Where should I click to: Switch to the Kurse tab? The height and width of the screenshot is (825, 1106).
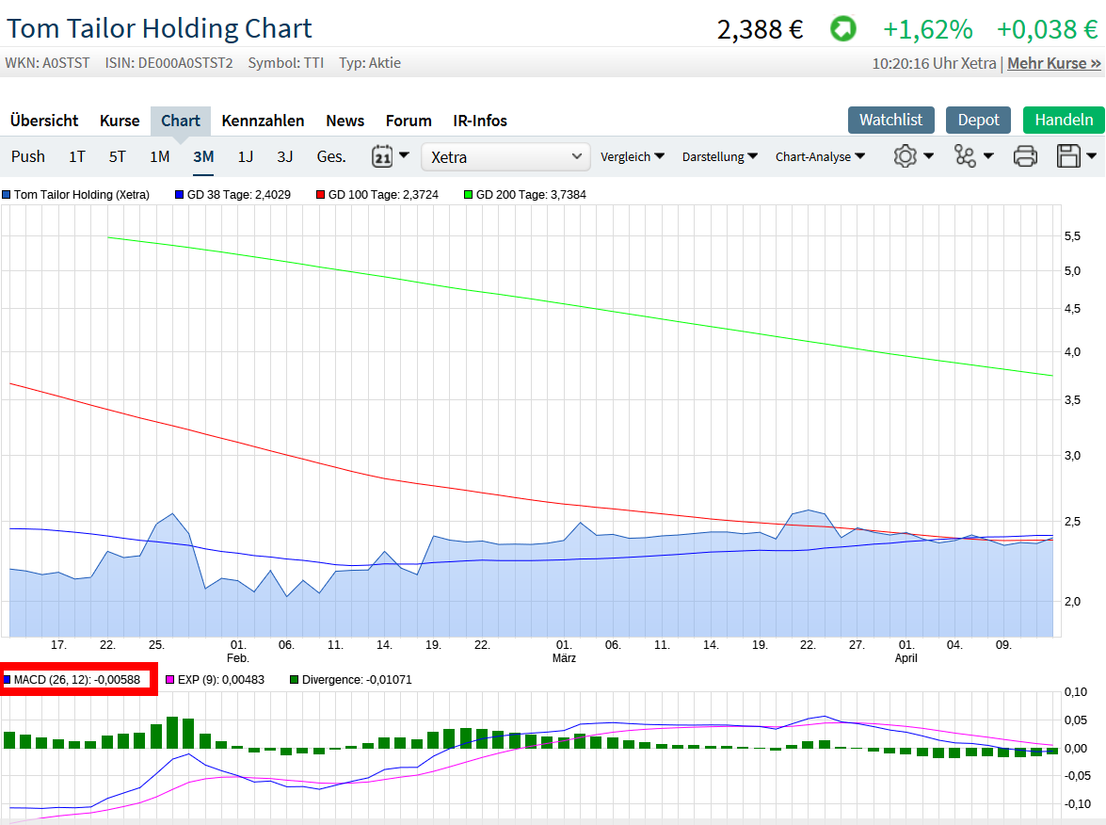pos(120,121)
